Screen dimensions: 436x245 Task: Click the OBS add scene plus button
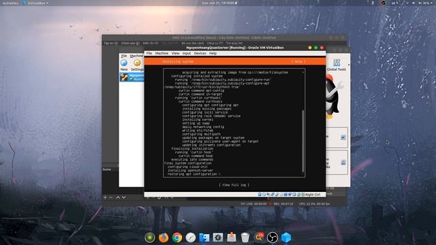pos(105,197)
